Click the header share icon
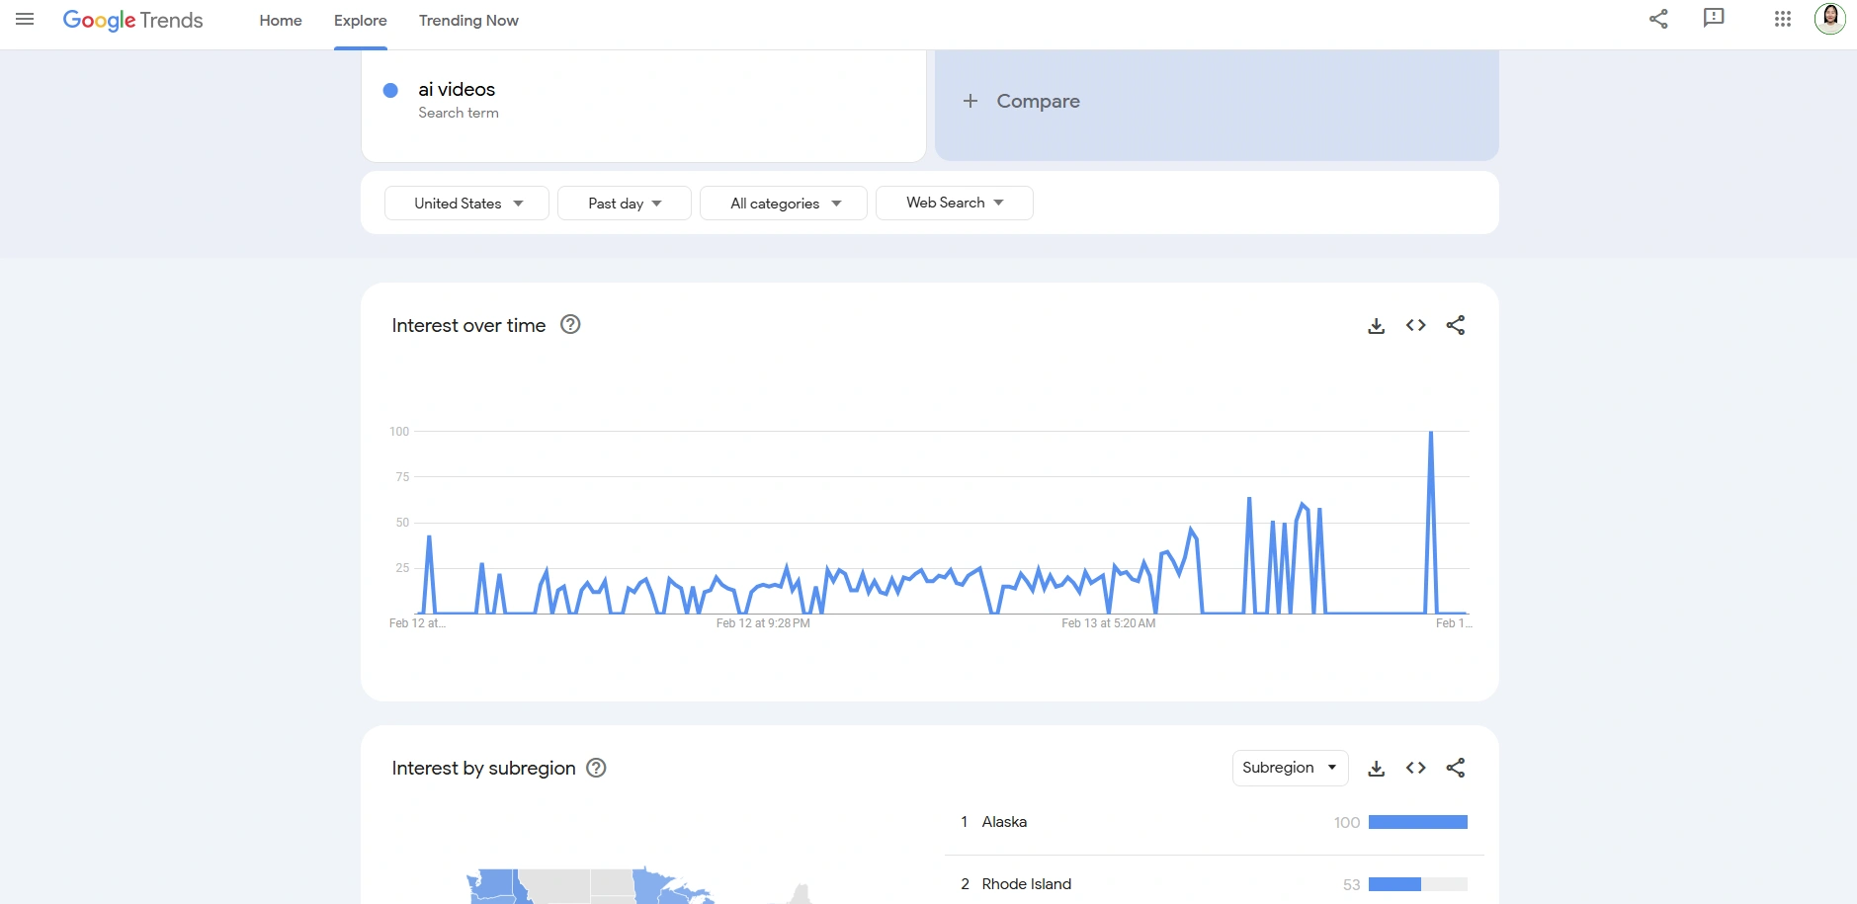 [x=1658, y=19]
